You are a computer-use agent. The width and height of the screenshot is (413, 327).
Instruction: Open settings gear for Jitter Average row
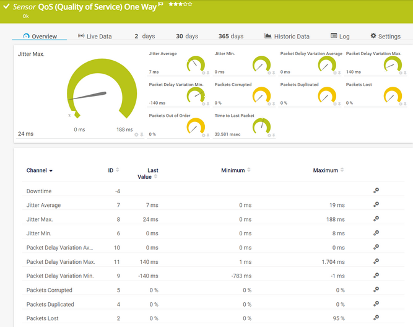pos(376,205)
